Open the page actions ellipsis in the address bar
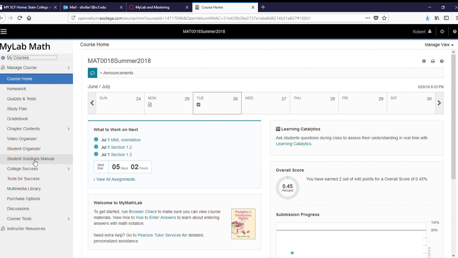Image resolution: width=458 pixels, height=258 pixels. click(x=367, y=18)
